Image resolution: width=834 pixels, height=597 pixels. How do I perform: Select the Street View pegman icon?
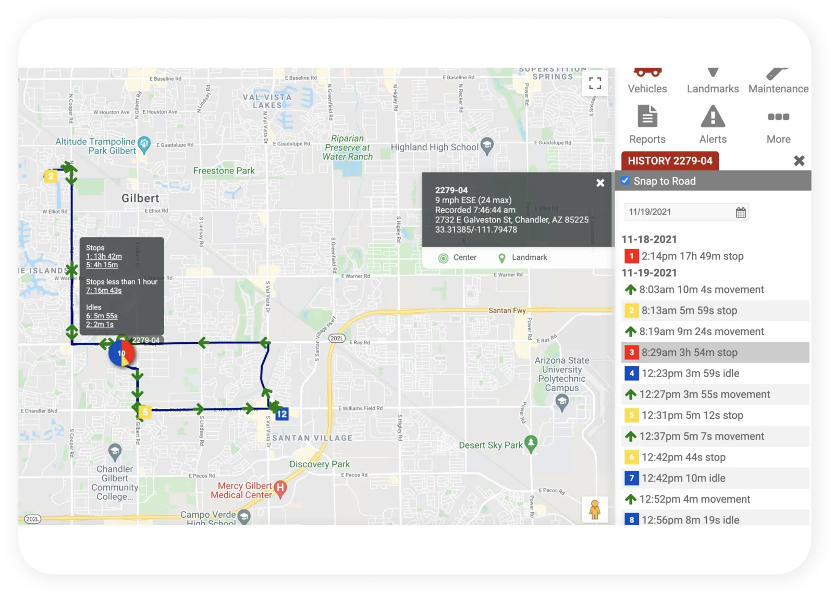coord(595,509)
